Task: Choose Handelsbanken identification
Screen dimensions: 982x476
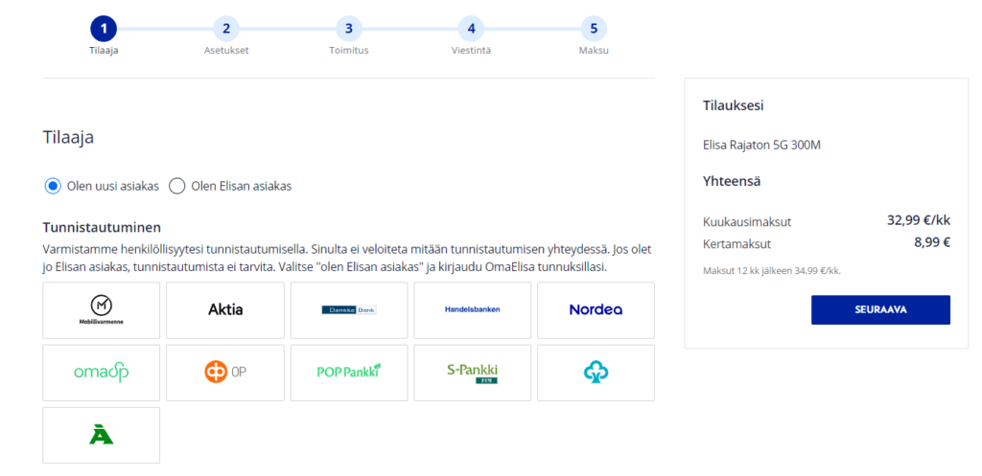Action: pos(472,310)
